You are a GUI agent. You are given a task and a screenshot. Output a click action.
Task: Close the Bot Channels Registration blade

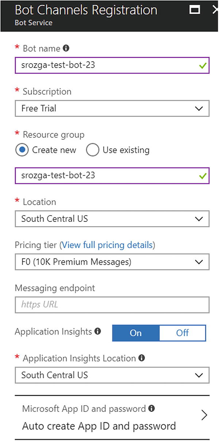pyautogui.click(x=215, y=9)
